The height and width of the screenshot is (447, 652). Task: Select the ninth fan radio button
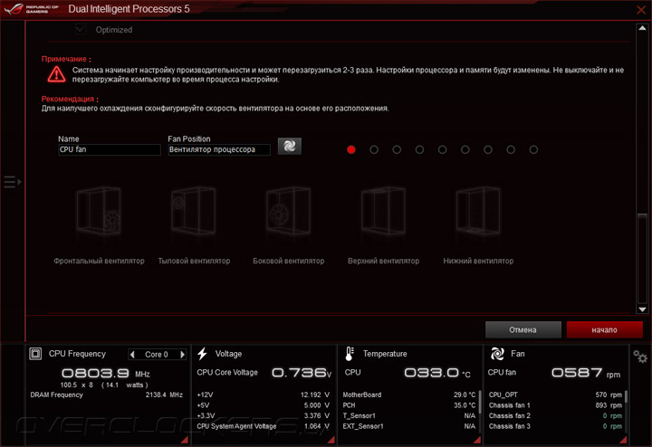(533, 149)
